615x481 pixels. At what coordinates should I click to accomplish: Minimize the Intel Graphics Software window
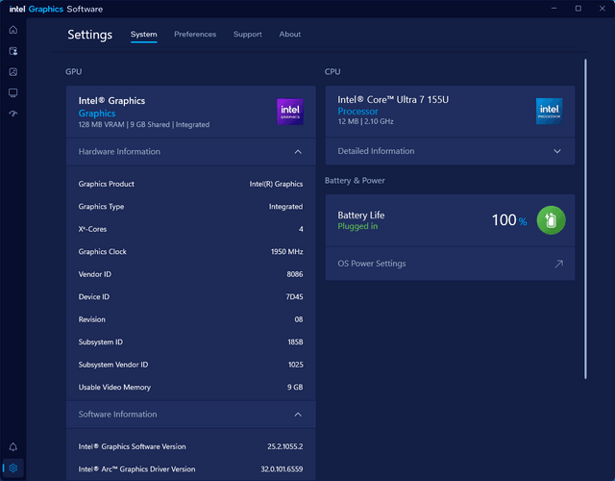[553, 9]
